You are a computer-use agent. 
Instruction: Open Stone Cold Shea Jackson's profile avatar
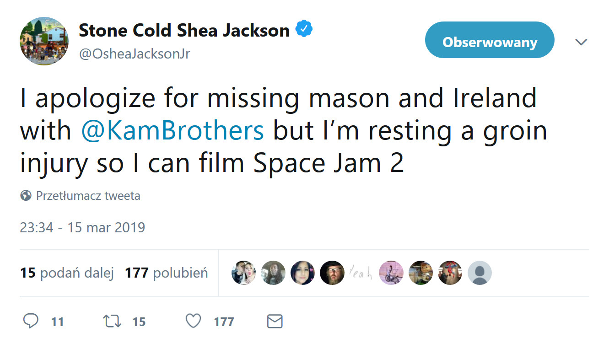point(44,41)
